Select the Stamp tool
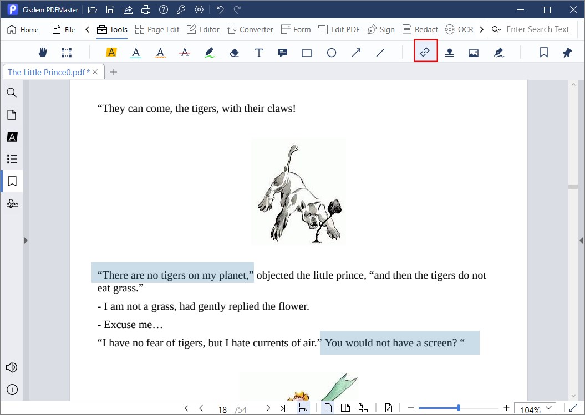 coord(450,53)
